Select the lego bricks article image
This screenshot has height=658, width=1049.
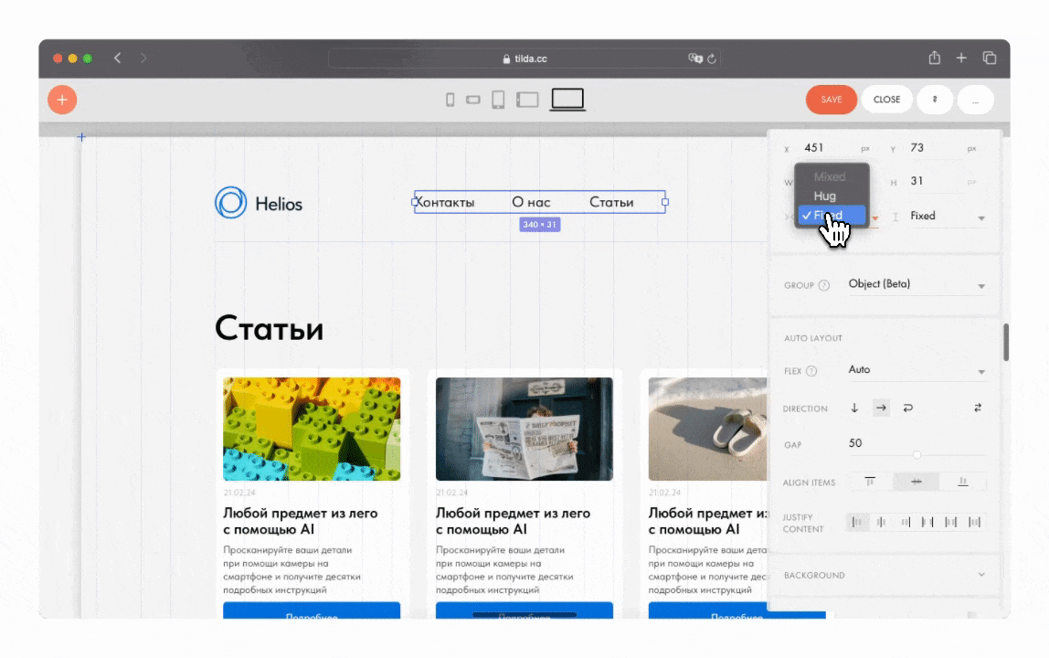[312, 430]
